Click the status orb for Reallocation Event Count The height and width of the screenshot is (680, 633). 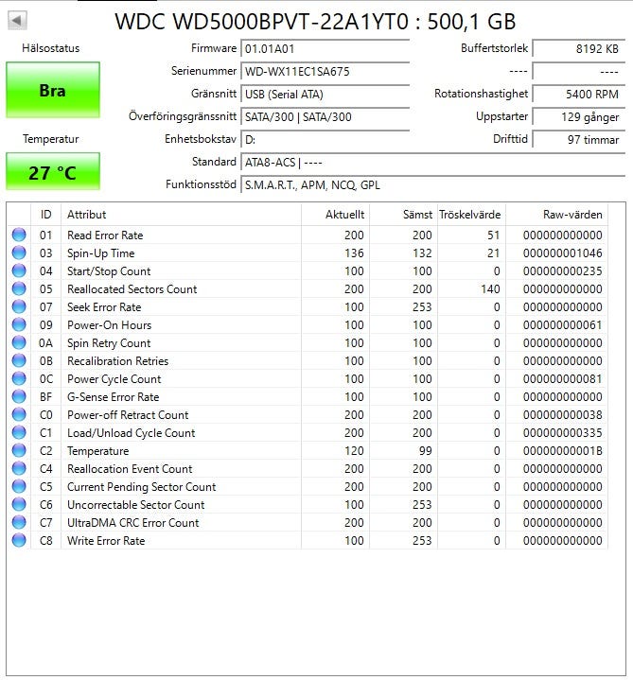[19, 468]
